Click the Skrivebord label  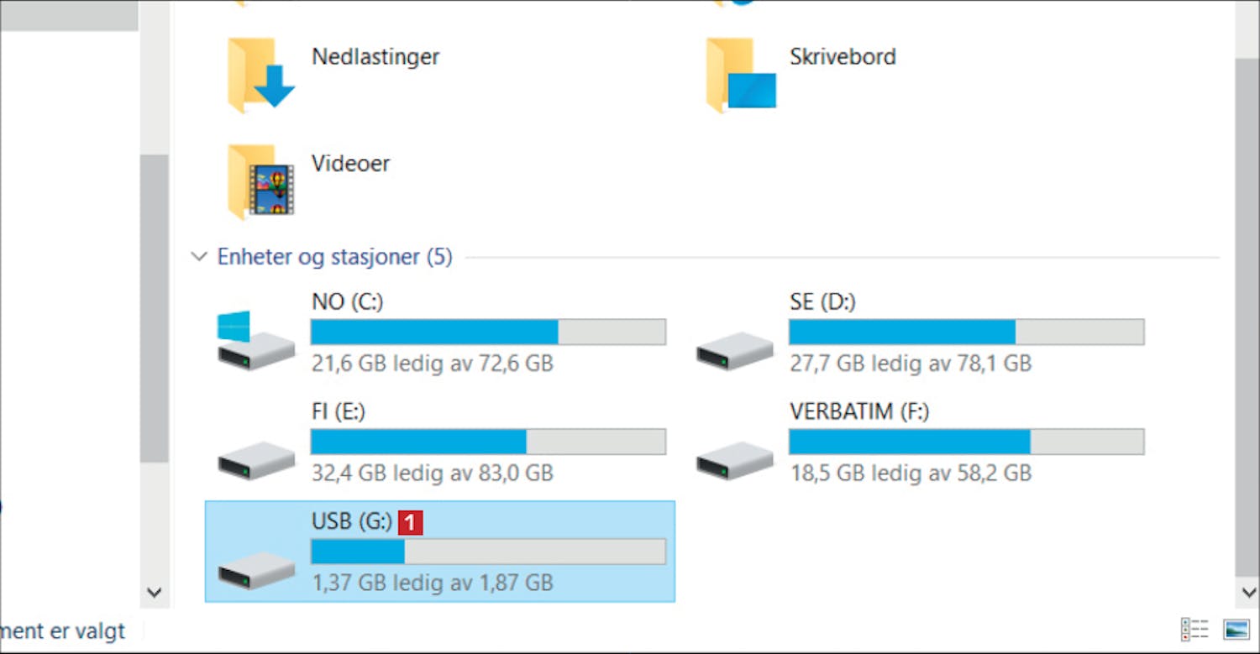point(843,56)
